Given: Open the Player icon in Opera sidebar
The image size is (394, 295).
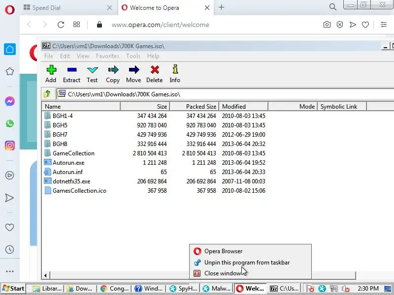Looking at the screenshot, I should click(x=10, y=176).
